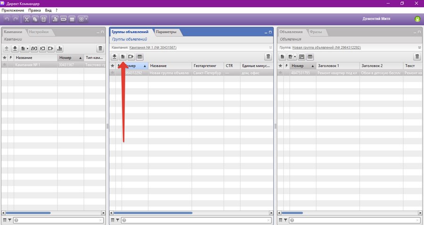Download ad groups from server

(114, 57)
